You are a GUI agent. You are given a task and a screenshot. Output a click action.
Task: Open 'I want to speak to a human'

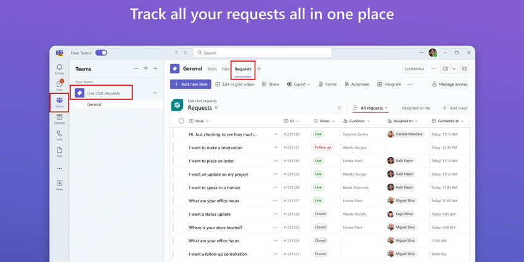point(215,187)
